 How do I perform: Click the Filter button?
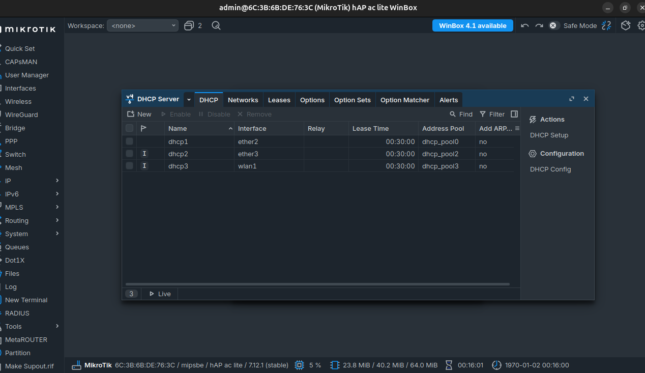[x=492, y=114]
